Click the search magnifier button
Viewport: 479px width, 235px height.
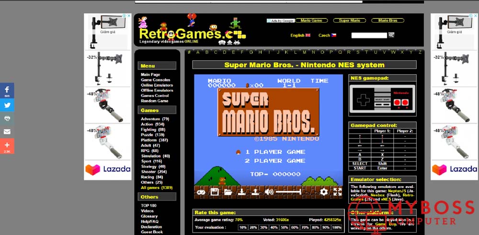pos(391,35)
